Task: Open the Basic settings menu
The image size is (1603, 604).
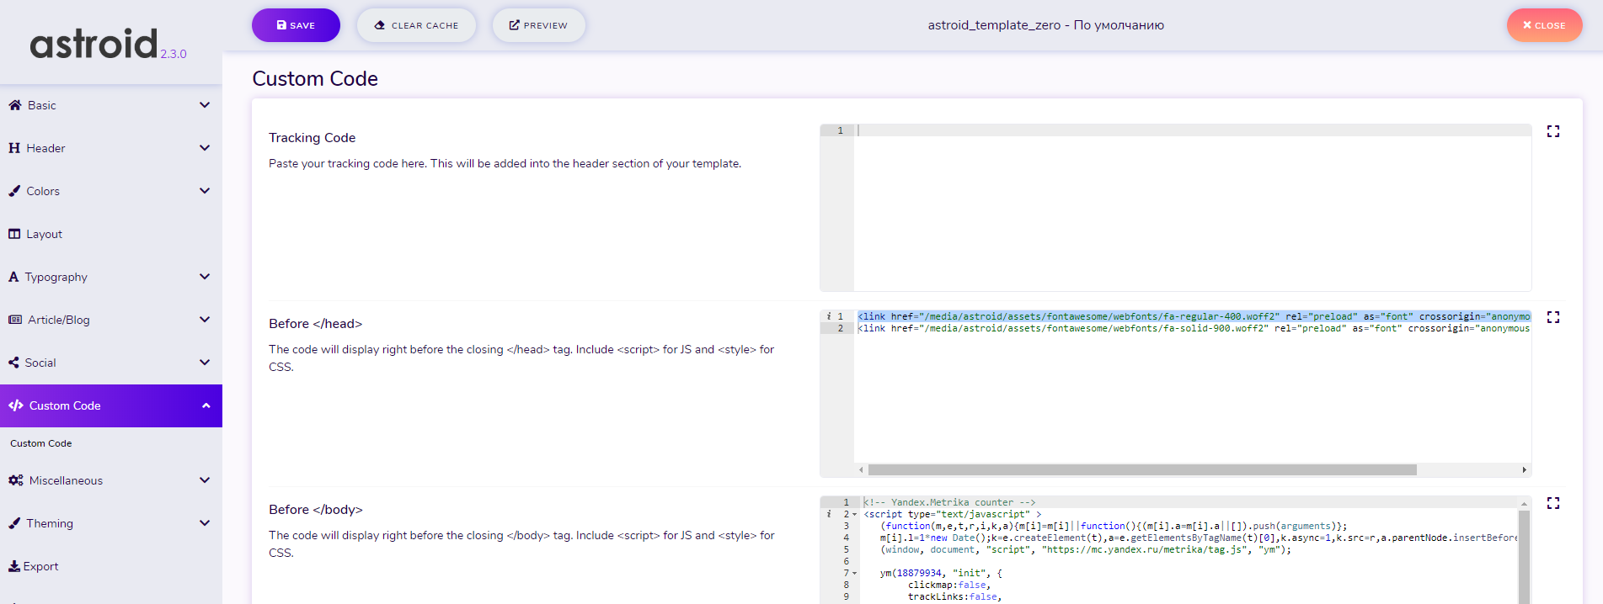Action: (111, 105)
